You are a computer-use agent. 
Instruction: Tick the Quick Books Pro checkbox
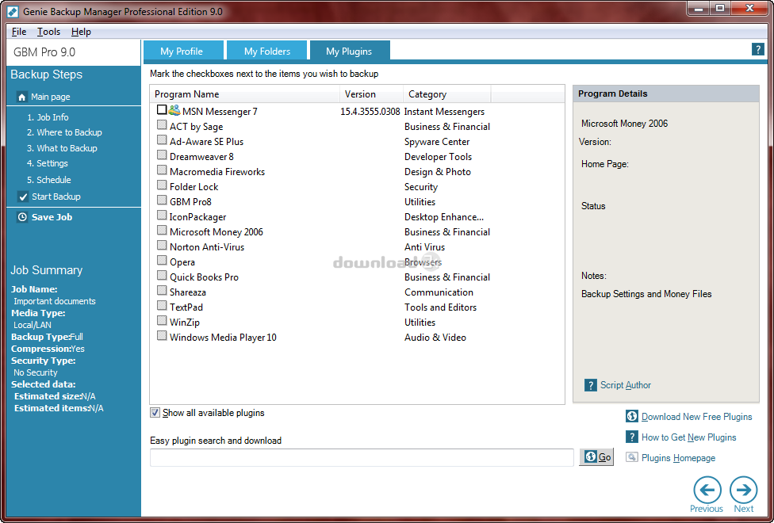[162, 275]
